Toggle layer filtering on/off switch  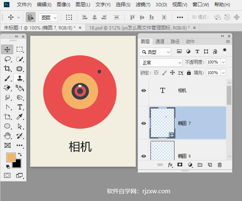(x=225, y=51)
